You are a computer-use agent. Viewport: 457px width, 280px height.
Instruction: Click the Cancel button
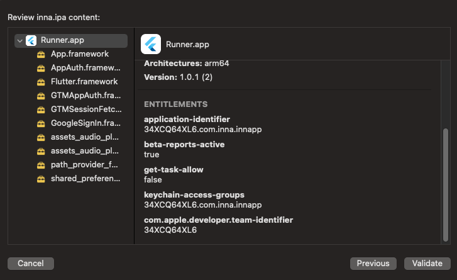tap(31, 264)
